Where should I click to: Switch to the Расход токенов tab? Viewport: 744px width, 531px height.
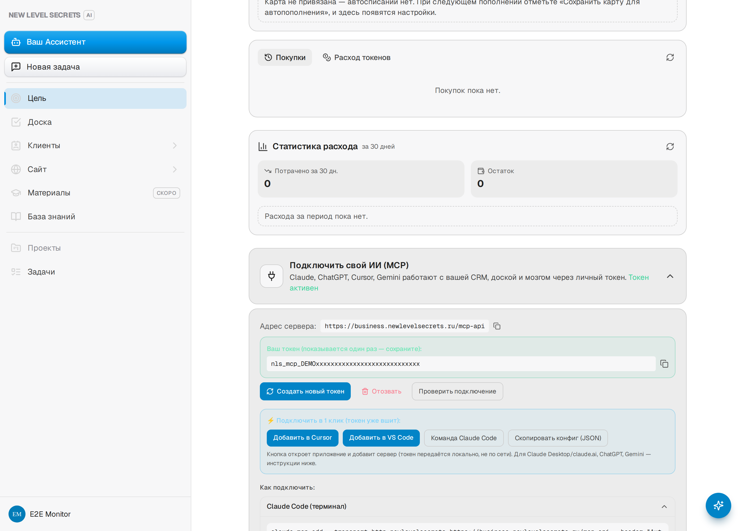pos(356,58)
